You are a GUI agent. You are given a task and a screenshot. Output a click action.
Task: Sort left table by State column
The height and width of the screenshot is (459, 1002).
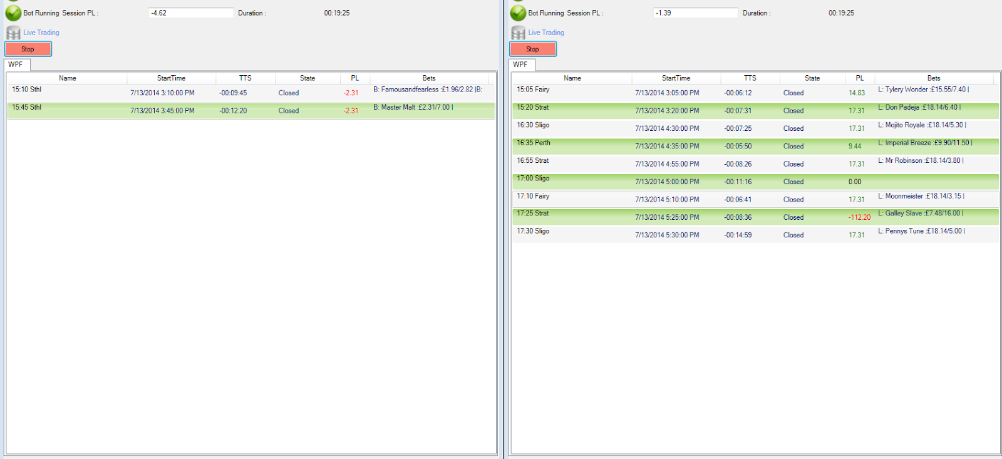click(307, 78)
